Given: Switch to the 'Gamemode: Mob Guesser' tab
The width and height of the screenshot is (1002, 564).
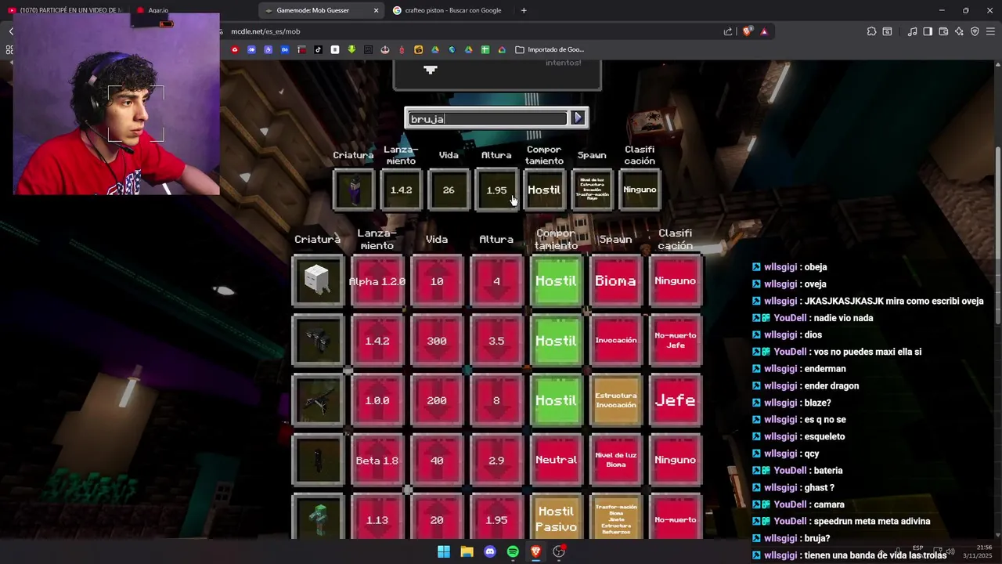Looking at the screenshot, I should coord(321,10).
